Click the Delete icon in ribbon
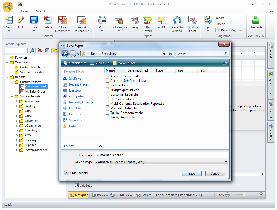277x210 pixels. point(48,21)
